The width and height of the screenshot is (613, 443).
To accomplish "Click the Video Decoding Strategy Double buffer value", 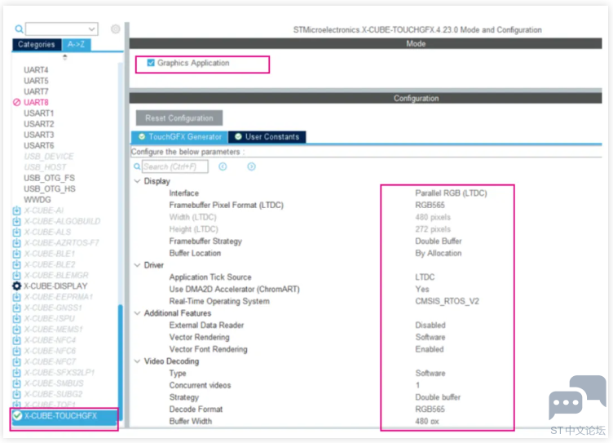I will click(x=438, y=397).
